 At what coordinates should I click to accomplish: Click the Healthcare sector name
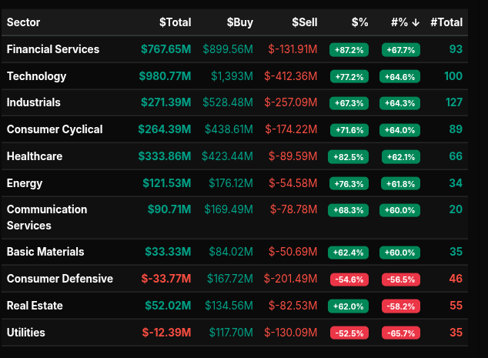click(x=35, y=156)
